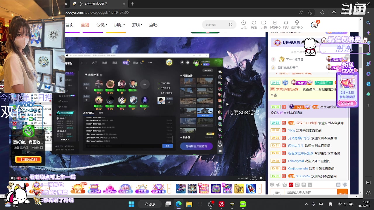Open the 甜蜜告白 activity icon
The image size is (374, 210).
tap(110, 188)
